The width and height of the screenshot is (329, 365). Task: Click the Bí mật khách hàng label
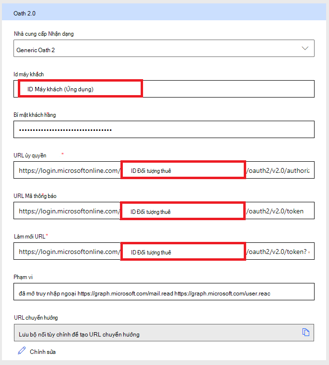(35, 115)
